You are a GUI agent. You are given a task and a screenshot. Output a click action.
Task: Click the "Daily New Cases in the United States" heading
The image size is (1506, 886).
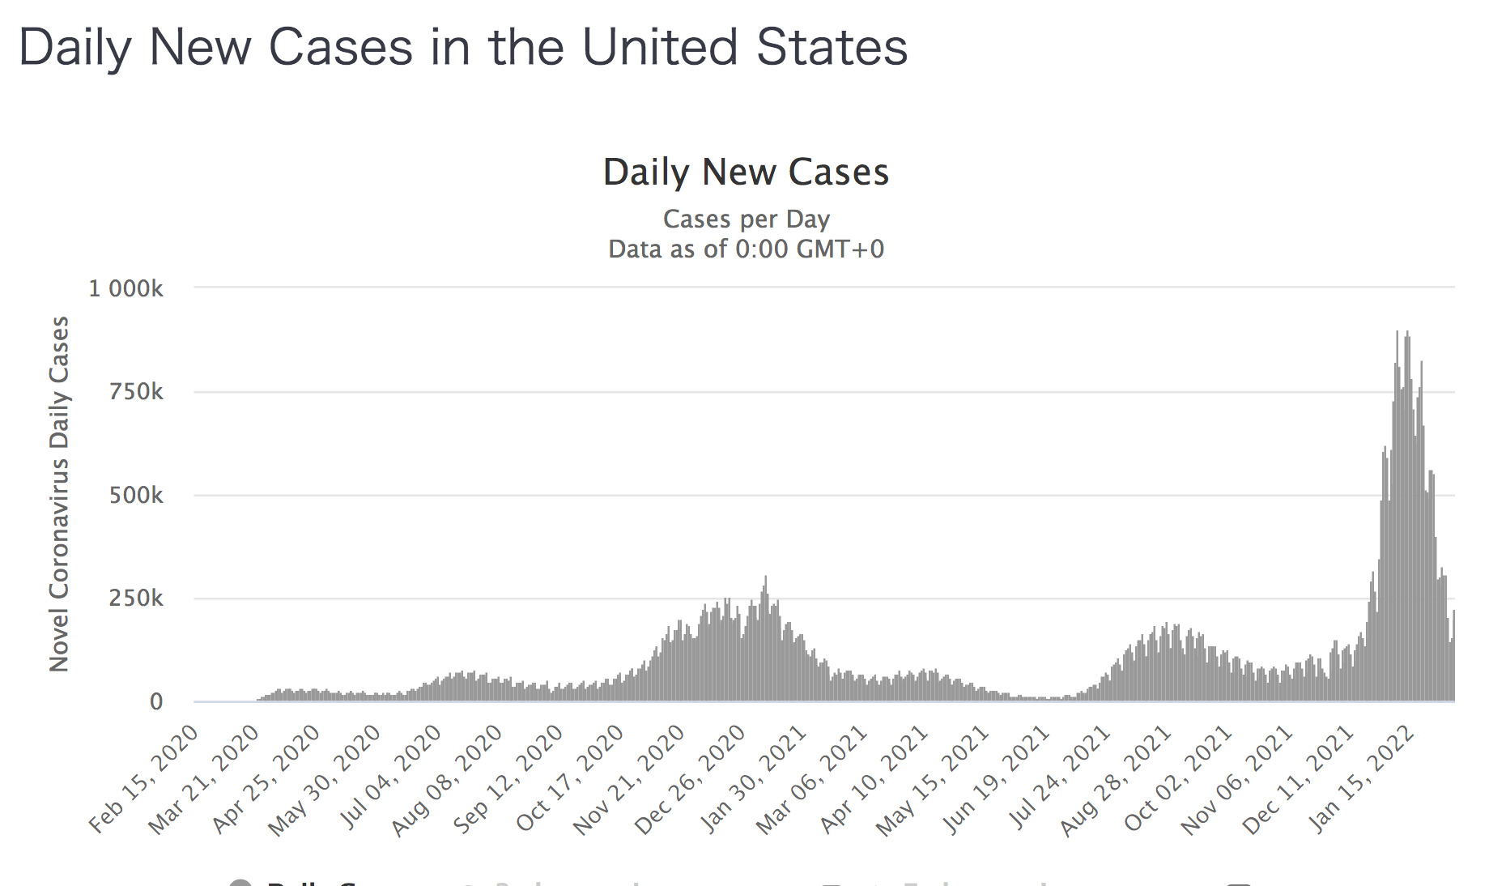point(463,47)
